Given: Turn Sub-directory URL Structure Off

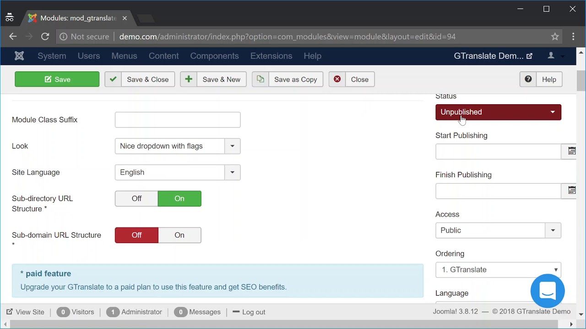Looking at the screenshot, I should click(136, 198).
